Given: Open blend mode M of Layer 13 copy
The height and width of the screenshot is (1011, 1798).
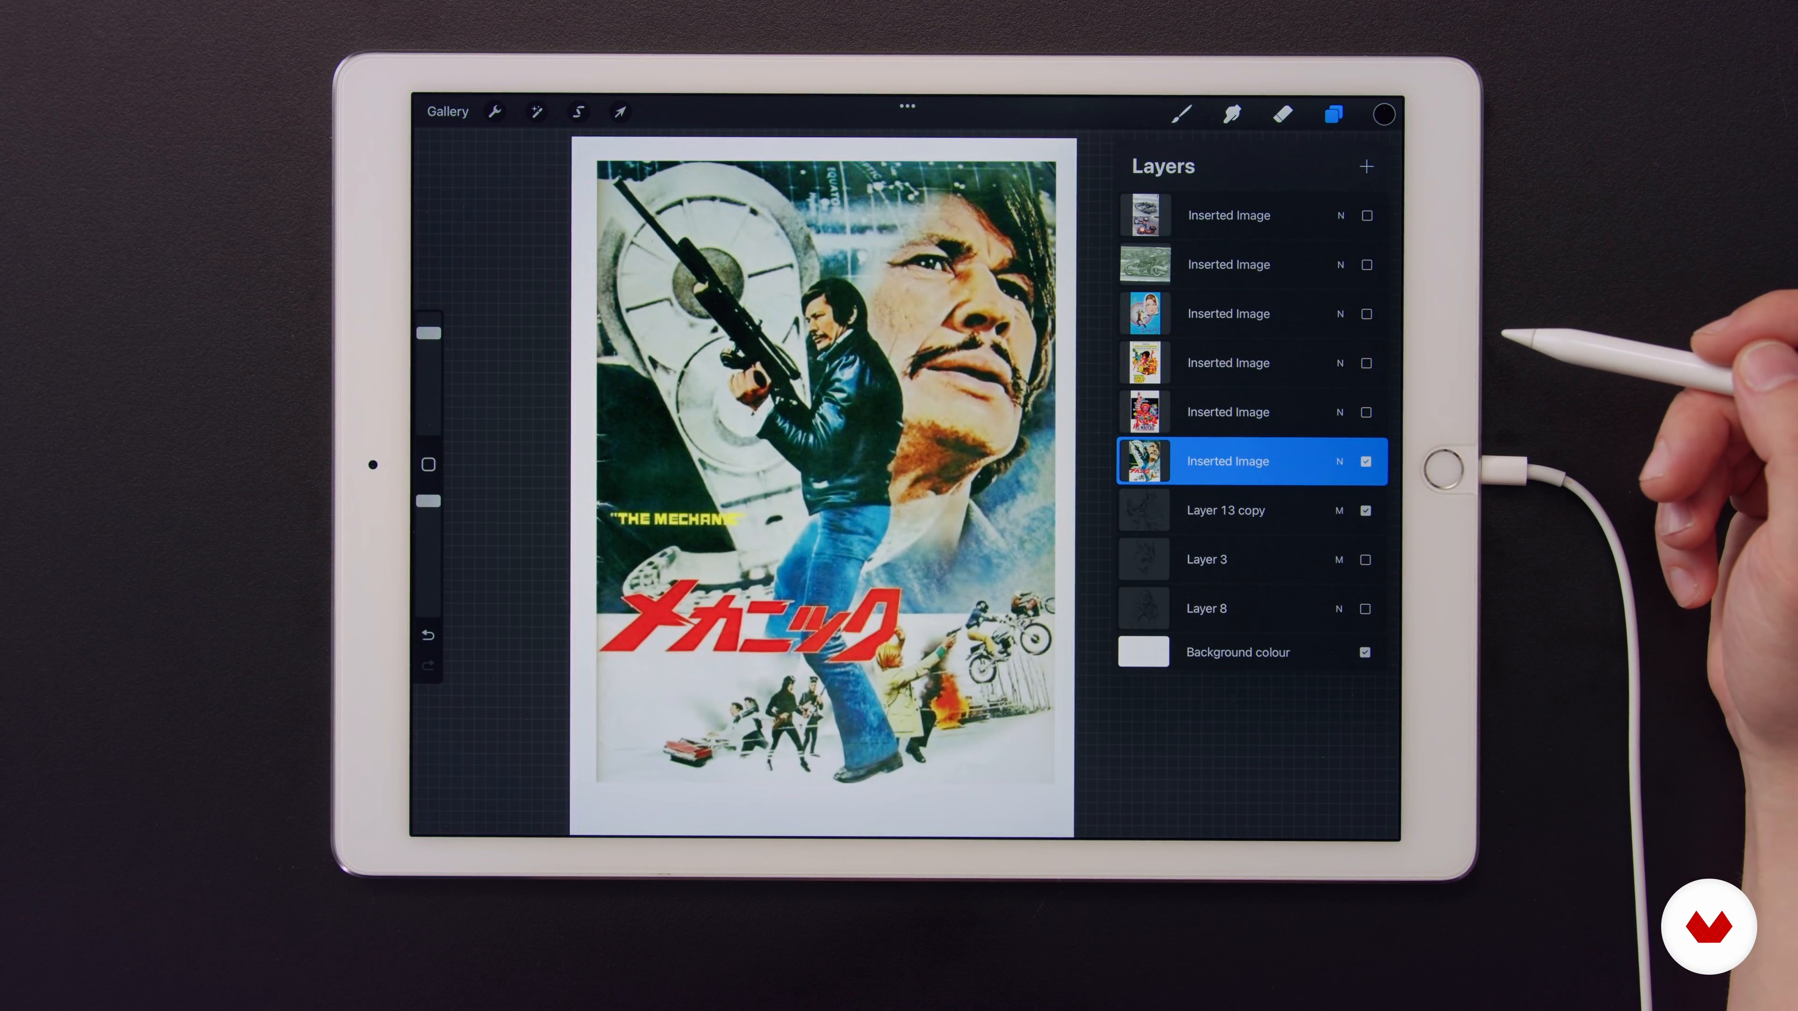Looking at the screenshot, I should click(1340, 511).
